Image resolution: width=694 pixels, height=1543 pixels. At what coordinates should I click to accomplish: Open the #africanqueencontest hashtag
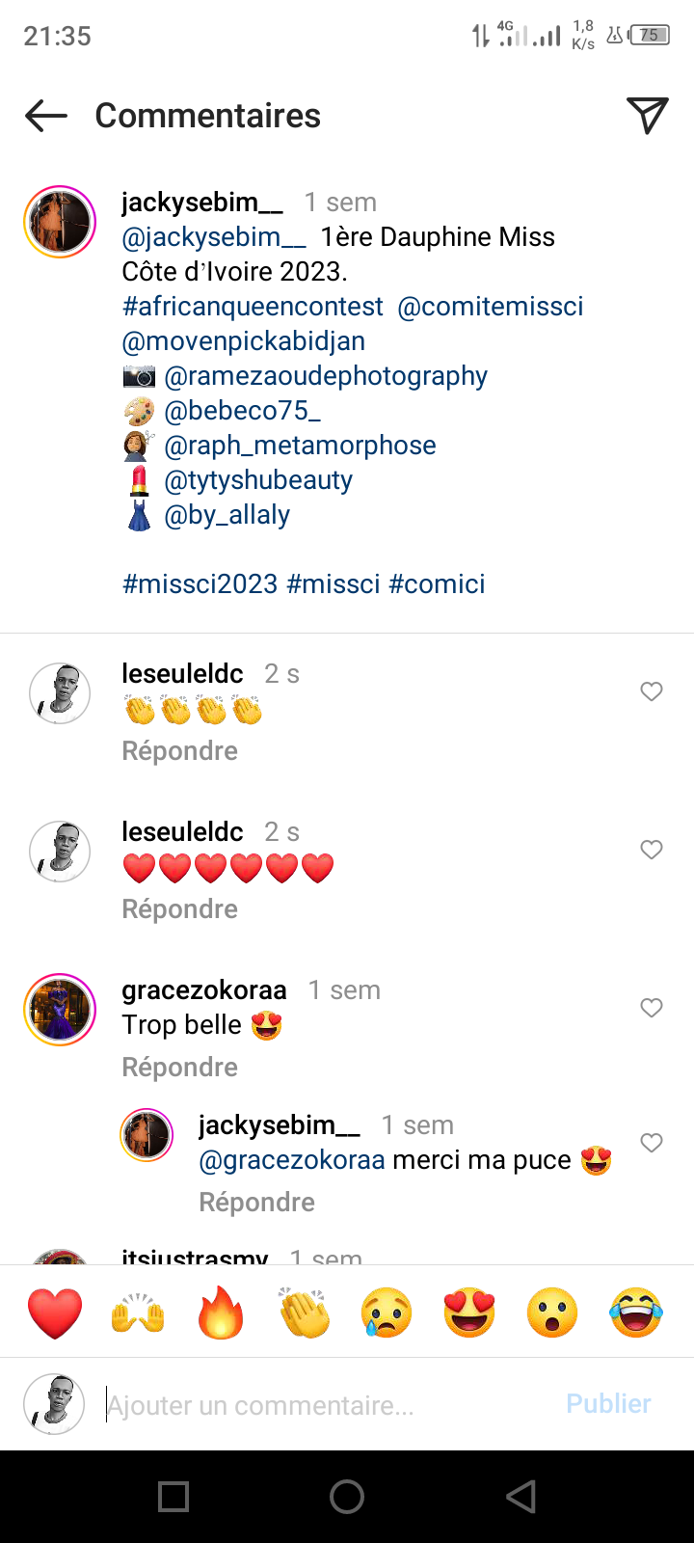point(253,307)
